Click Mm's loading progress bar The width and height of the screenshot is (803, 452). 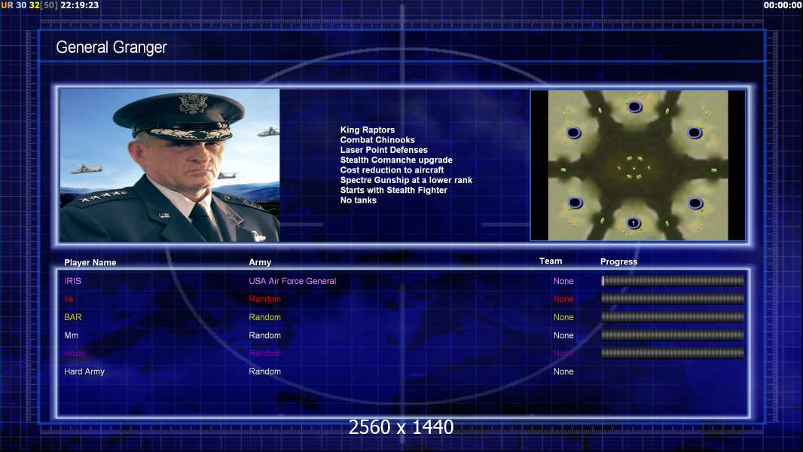673,335
